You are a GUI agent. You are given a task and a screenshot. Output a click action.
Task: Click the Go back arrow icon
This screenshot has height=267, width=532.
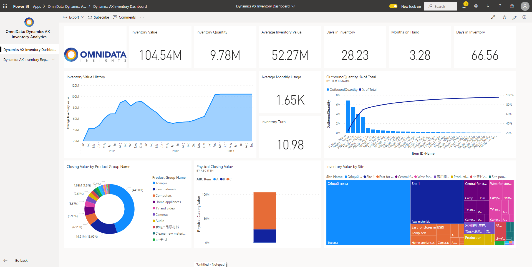pyautogui.click(x=6, y=261)
